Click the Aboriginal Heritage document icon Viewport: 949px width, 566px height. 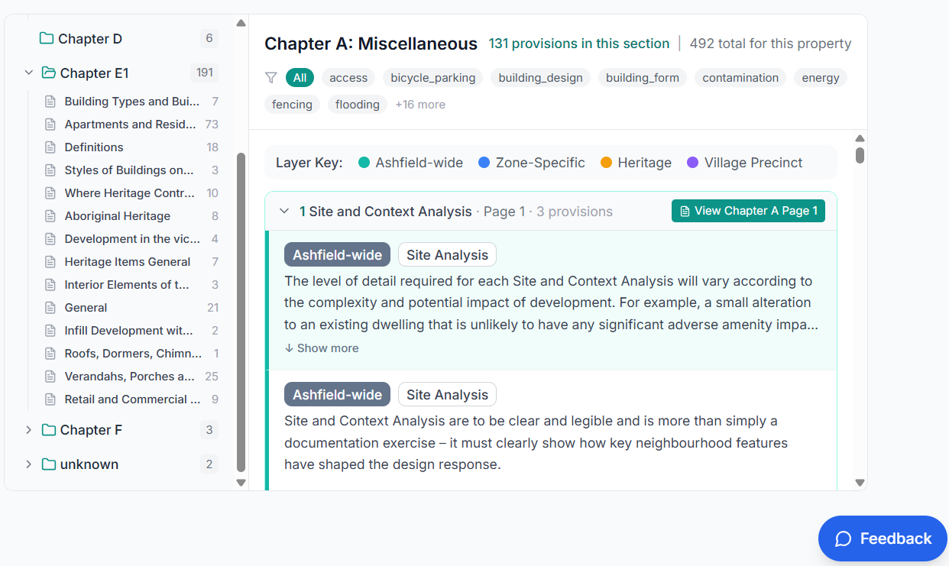tap(50, 216)
